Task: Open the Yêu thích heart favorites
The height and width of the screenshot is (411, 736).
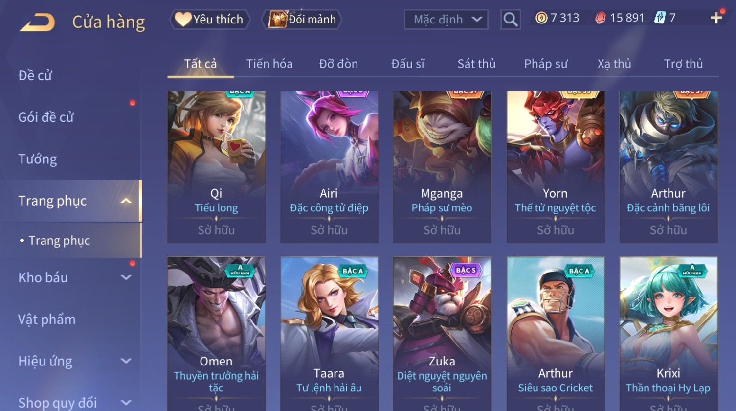Action: (x=183, y=19)
